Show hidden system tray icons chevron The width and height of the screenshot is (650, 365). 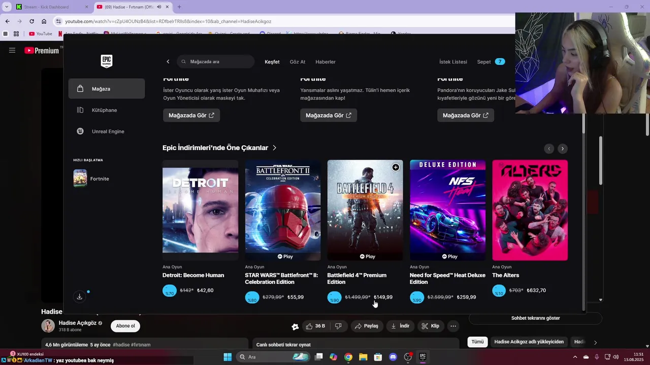click(x=575, y=357)
